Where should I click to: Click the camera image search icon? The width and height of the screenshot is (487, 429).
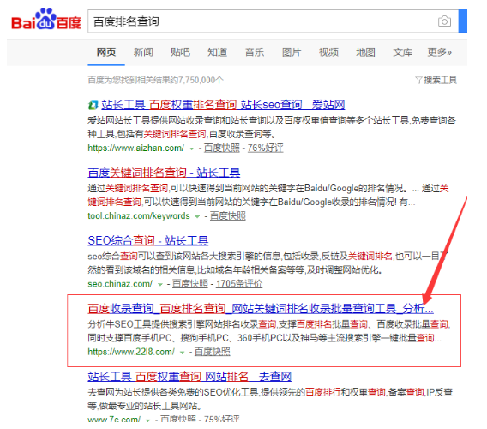[x=444, y=21]
